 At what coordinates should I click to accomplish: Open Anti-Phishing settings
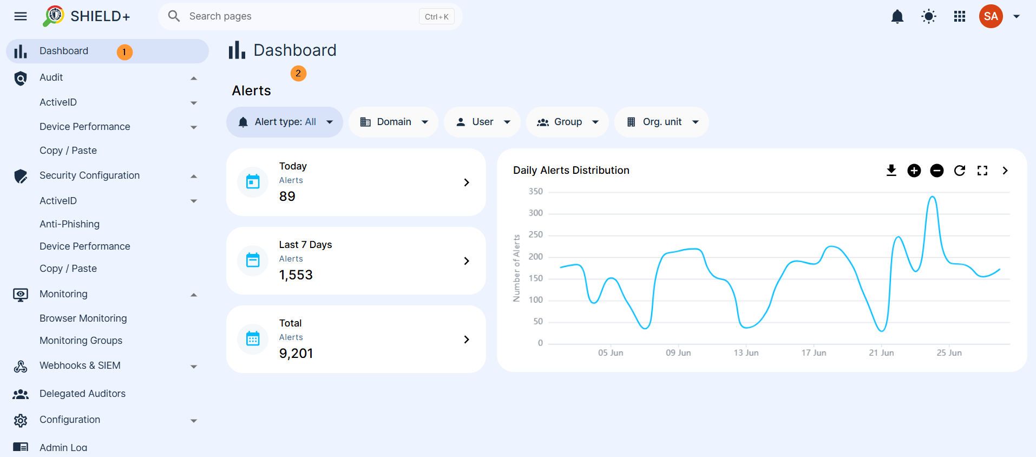(x=69, y=224)
